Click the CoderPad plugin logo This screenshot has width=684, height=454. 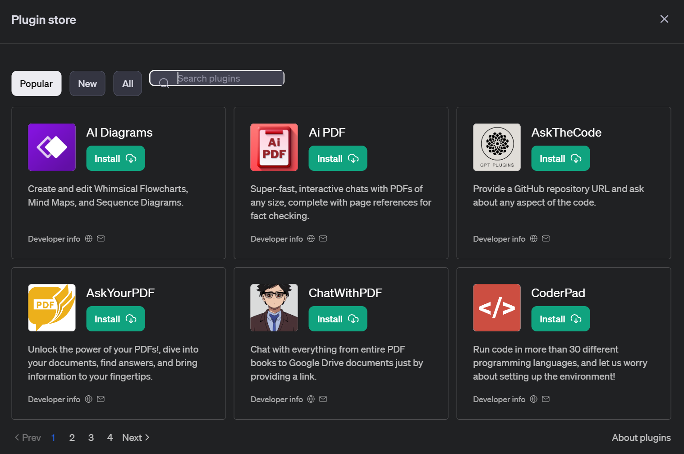(496, 307)
